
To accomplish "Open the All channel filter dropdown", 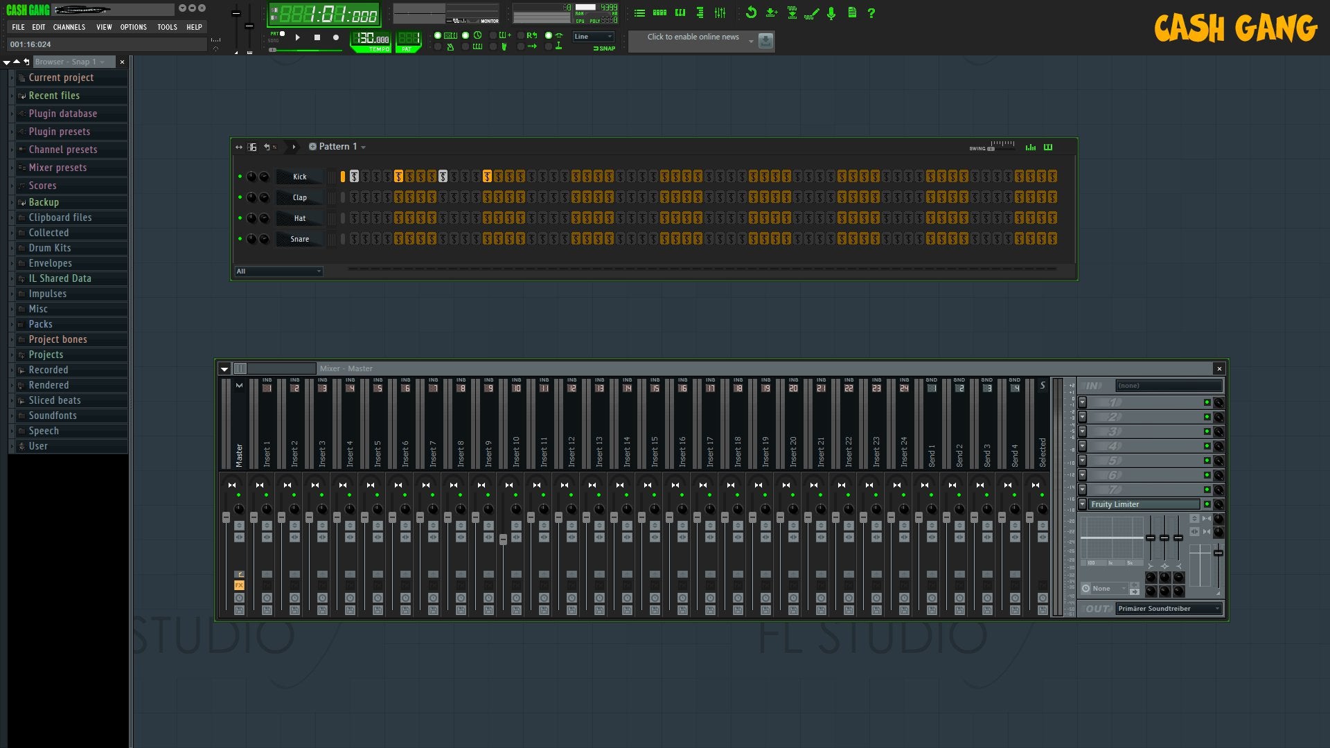I will coord(278,271).
